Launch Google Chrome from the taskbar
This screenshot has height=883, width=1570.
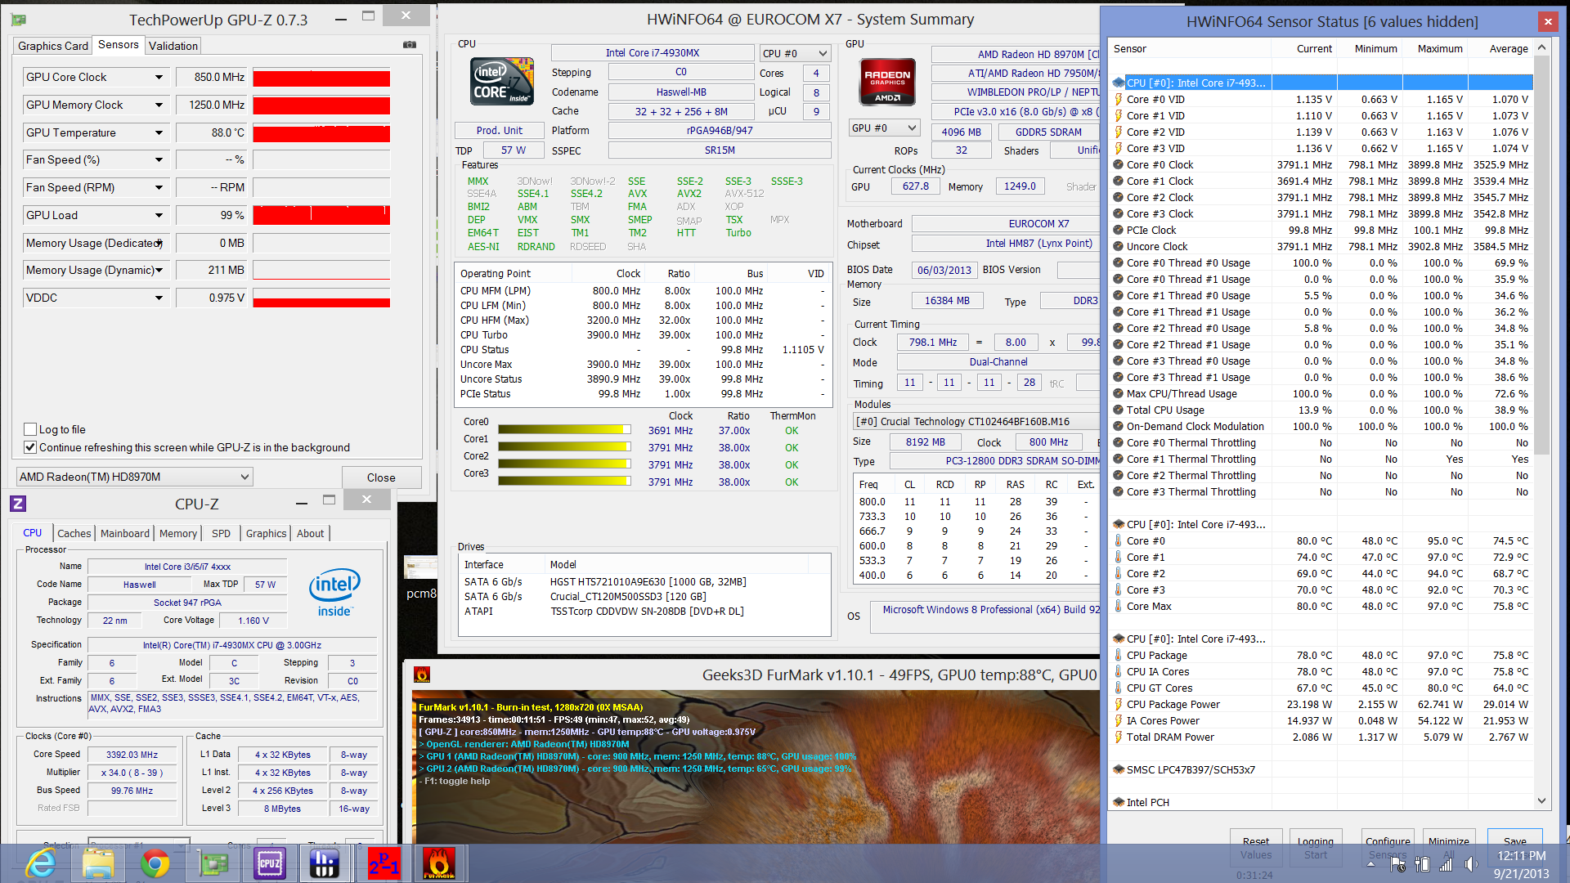point(155,863)
